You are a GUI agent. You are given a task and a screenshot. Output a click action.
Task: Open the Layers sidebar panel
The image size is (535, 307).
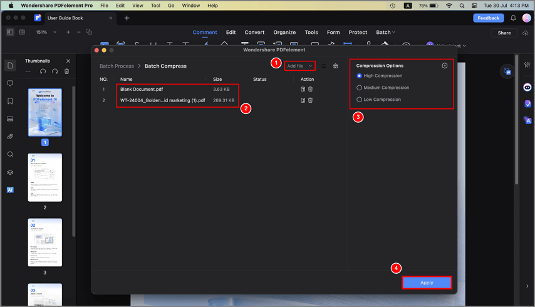(x=10, y=172)
